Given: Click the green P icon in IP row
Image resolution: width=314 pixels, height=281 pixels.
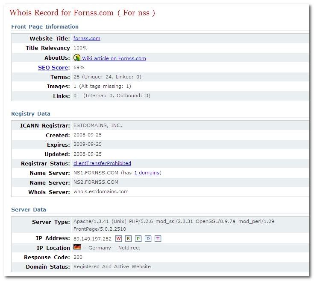Looking at the screenshot, I should 138,238.
